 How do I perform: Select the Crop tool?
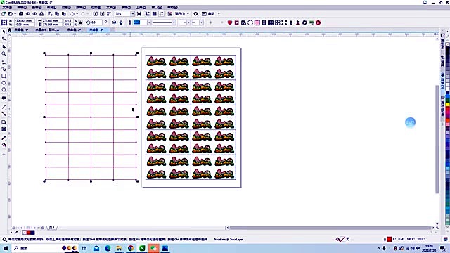pos(4,47)
